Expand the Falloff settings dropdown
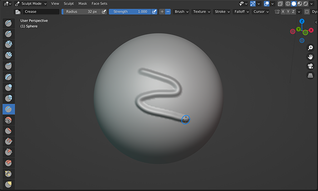 coord(241,11)
